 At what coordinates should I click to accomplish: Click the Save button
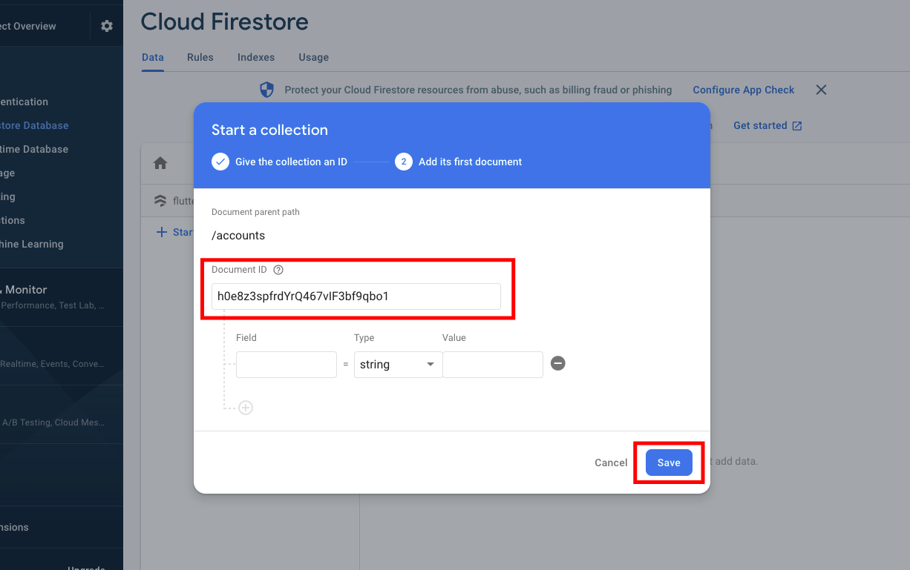(669, 463)
